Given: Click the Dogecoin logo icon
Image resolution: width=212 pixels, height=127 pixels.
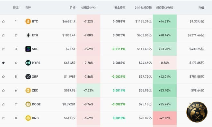Looking at the screenshot, I should (x=28, y=104).
